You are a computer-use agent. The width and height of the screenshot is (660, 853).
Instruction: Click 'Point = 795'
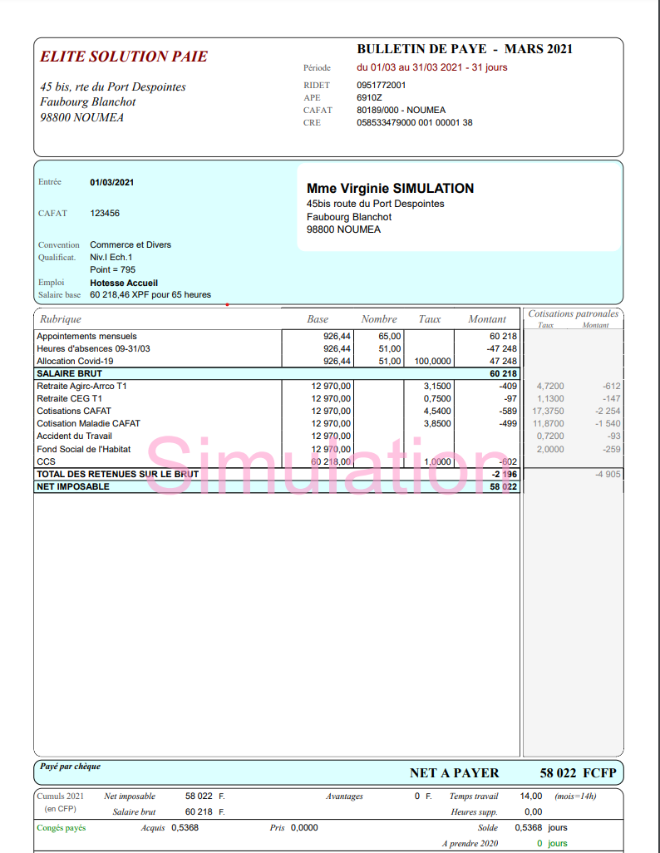pos(112,270)
